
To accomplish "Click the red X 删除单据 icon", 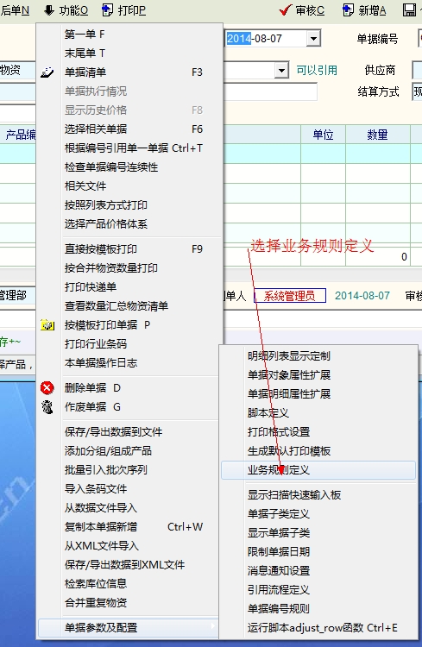I will point(47,388).
